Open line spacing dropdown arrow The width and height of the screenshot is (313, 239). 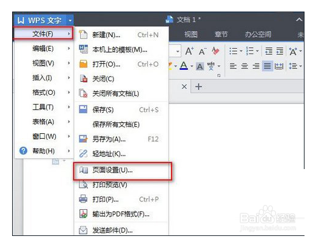click(x=300, y=66)
